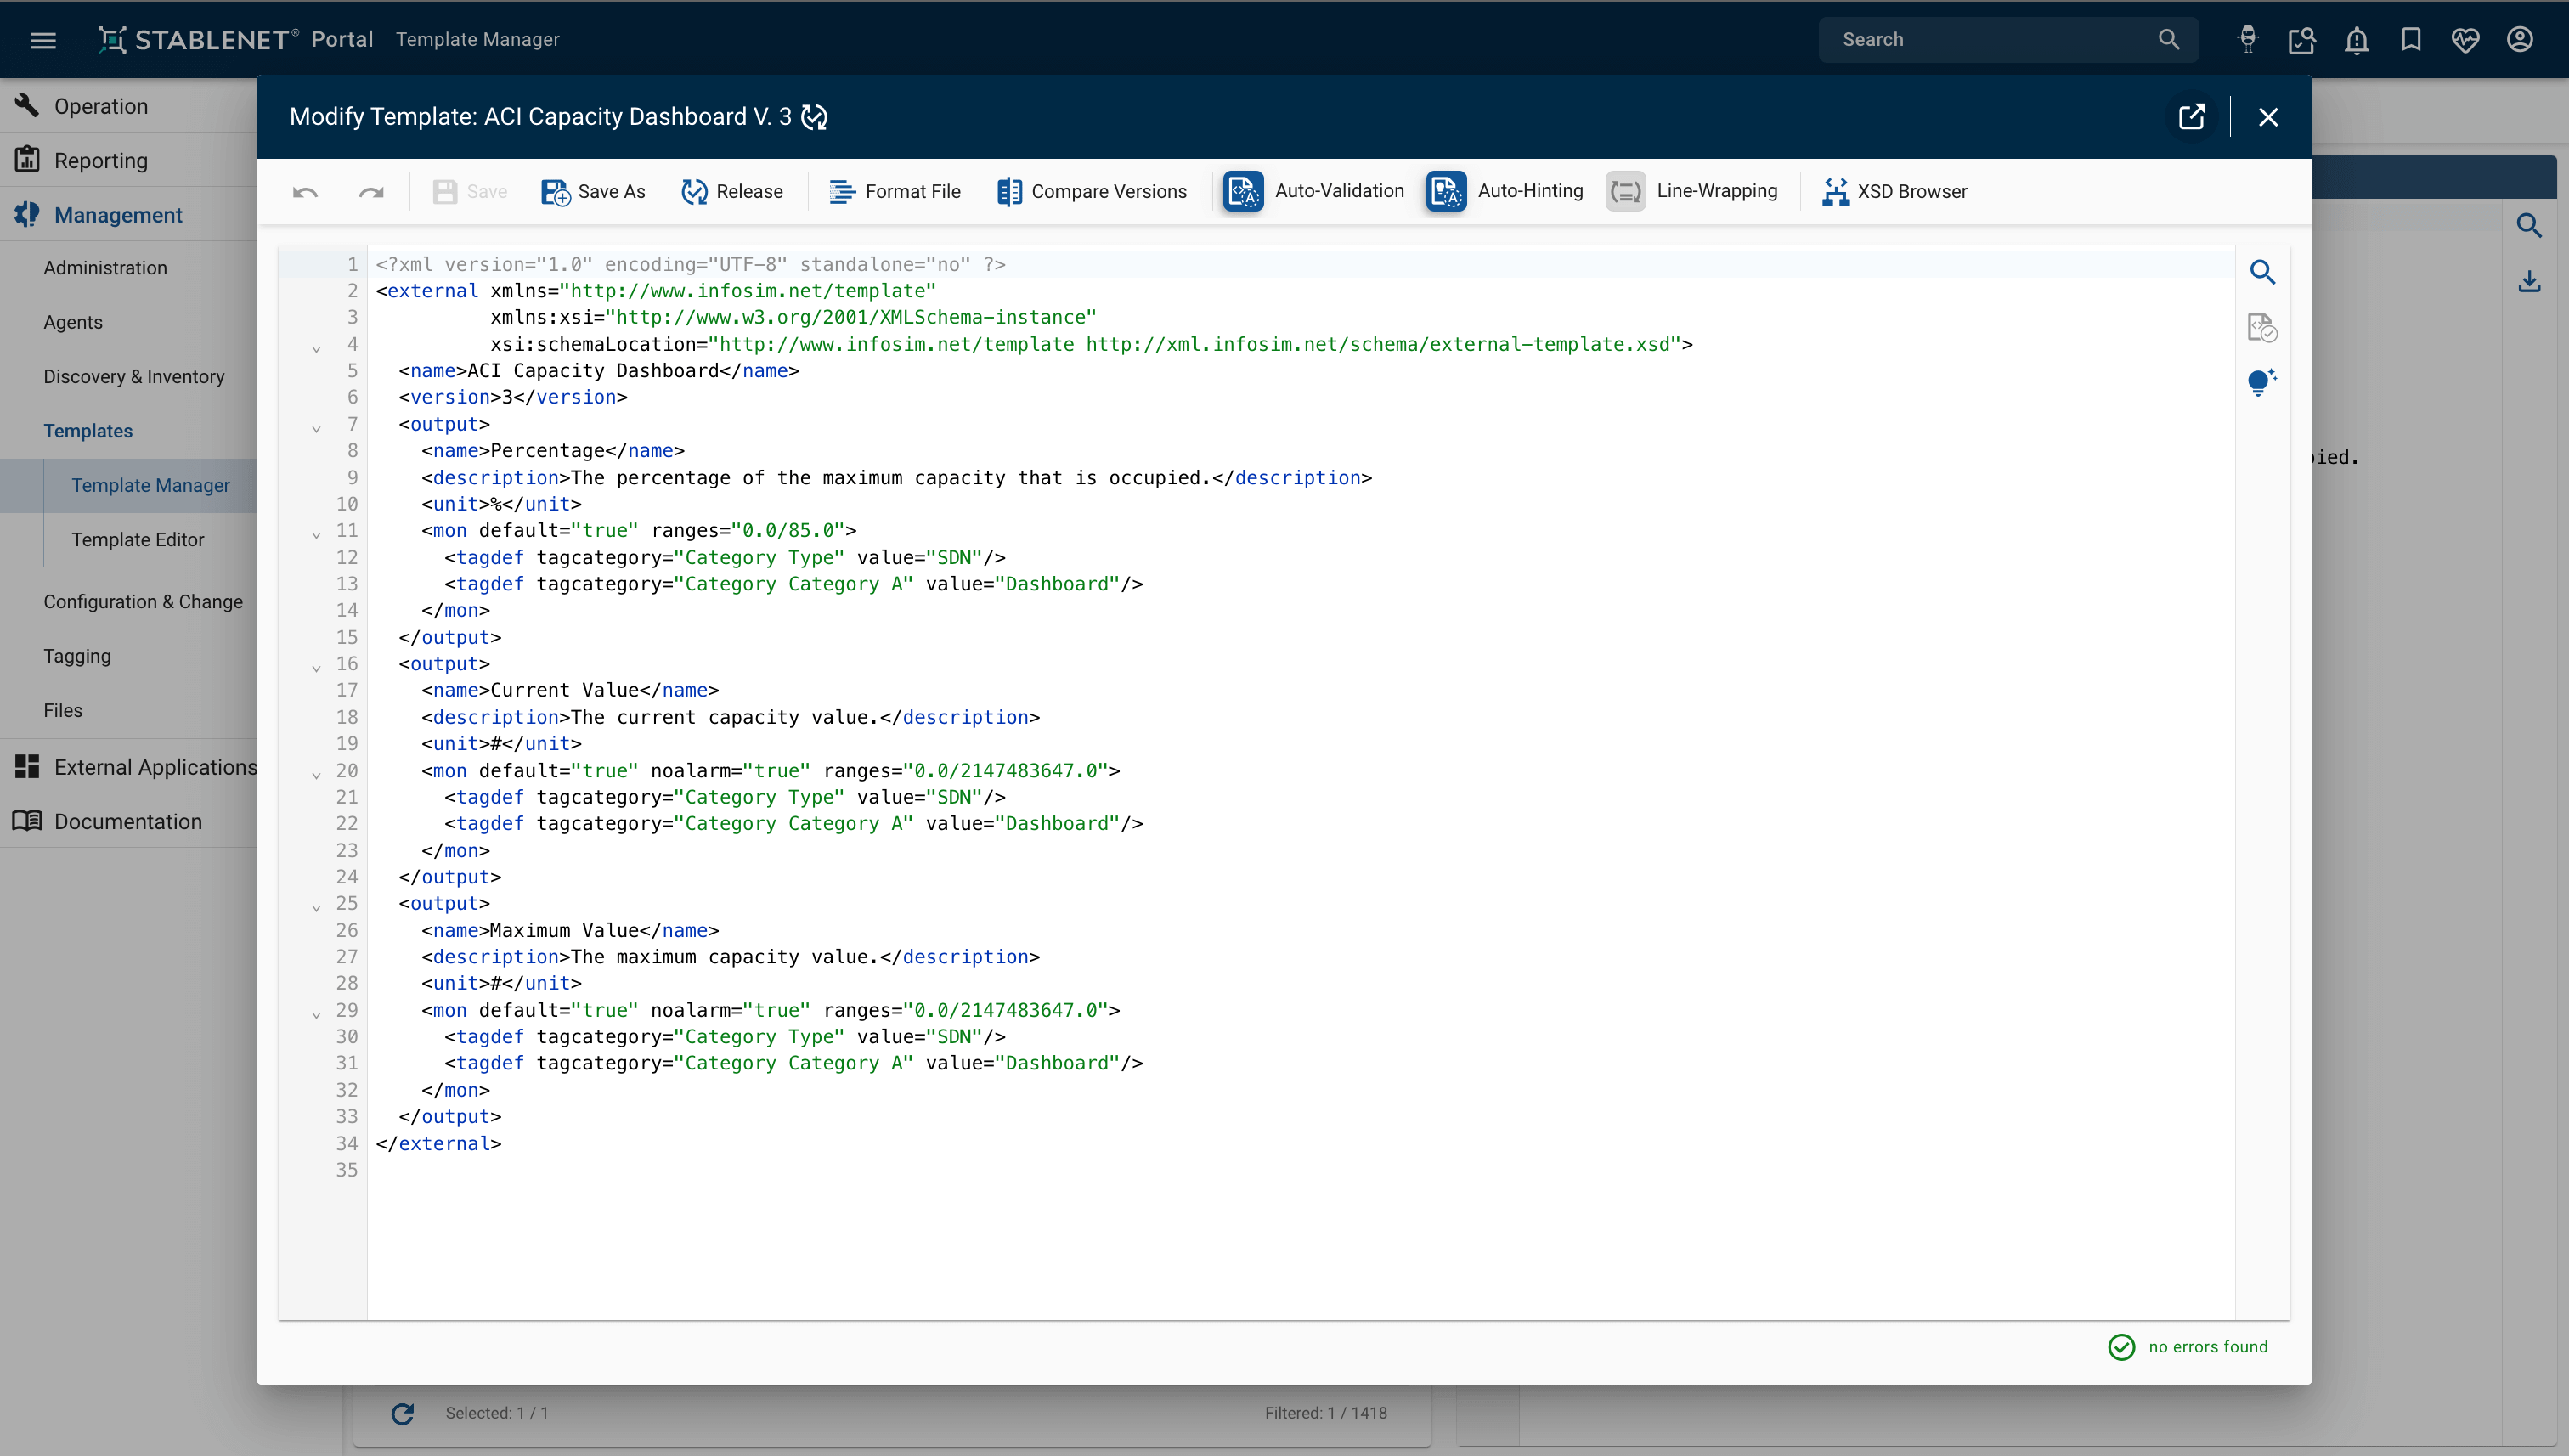Collapse the output block at line 25
Viewport: 2569px width, 1456px height.
316,908
